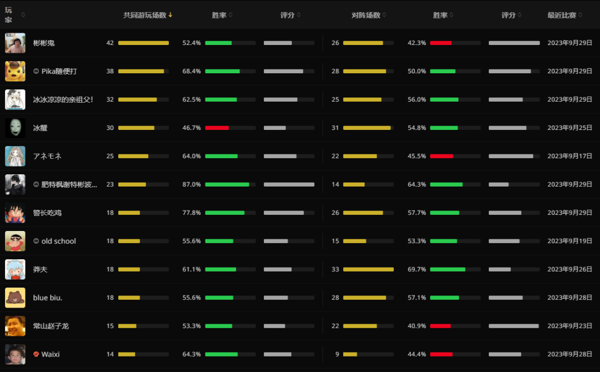The height and width of the screenshot is (372, 600).
Task: Select 42.3% versus win rate for 彬彬鬼
Action: pyautogui.click(x=417, y=43)
